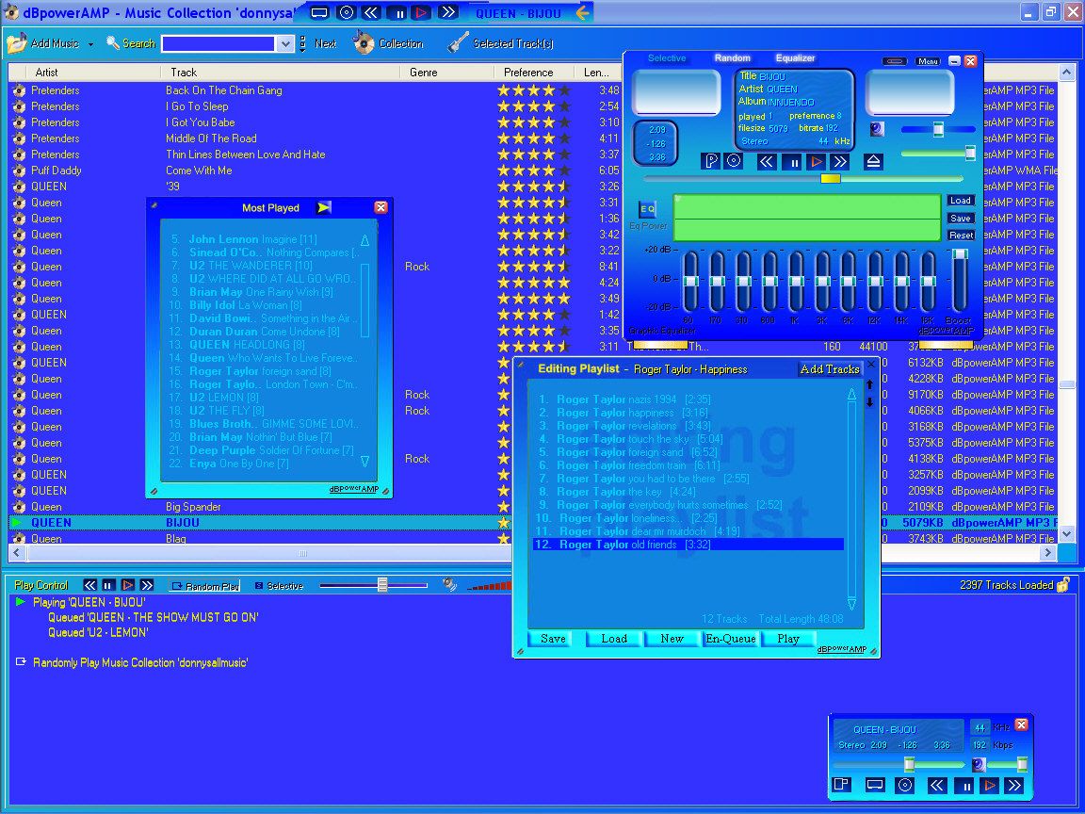Click the move-track-up arrow in Editing Playlist

(x=869, y=384)
